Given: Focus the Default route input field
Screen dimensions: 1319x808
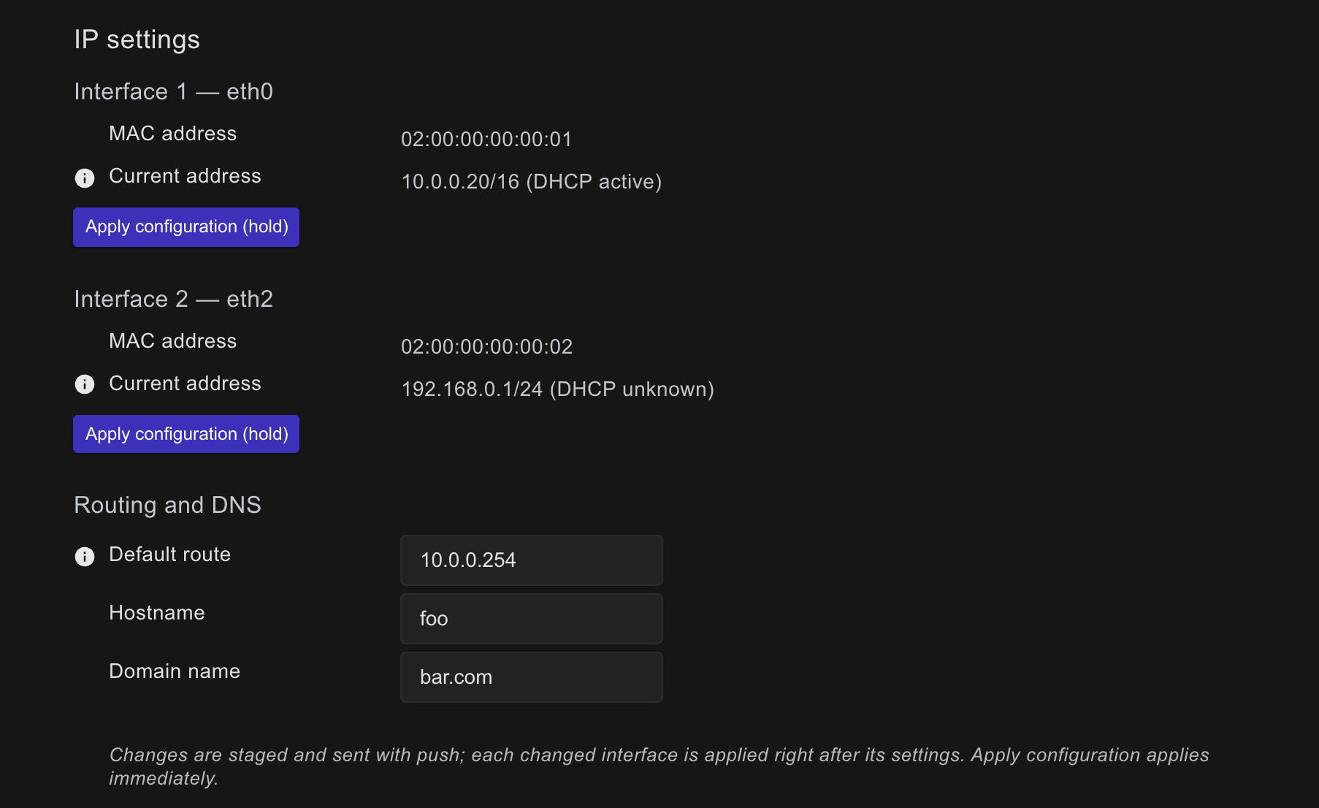Looking at the screenshot, I should pyautogui.click(x=532, y=560).
